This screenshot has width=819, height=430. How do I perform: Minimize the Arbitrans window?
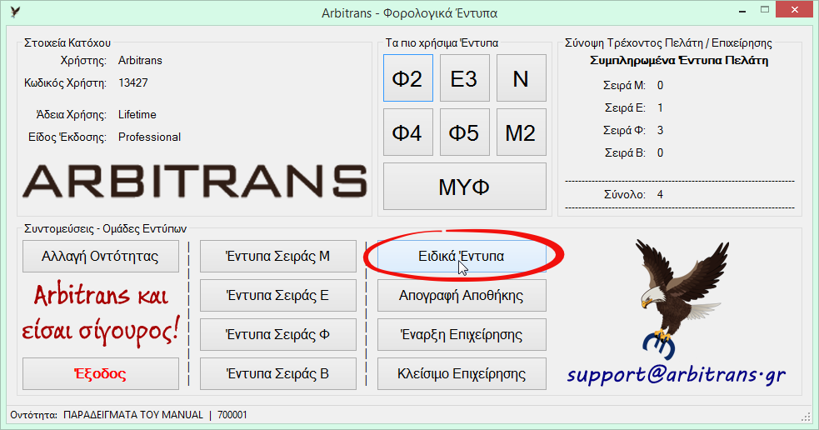(x=742, y=11)
